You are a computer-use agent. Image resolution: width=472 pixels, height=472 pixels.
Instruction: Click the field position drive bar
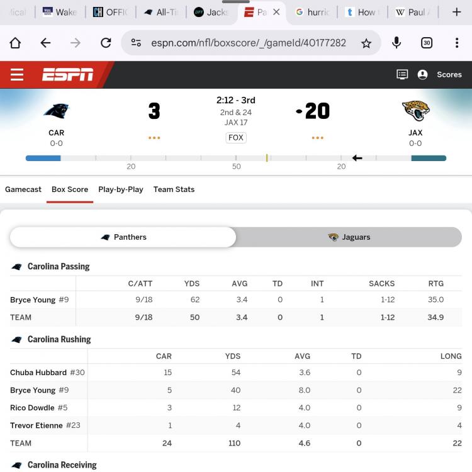236,158
